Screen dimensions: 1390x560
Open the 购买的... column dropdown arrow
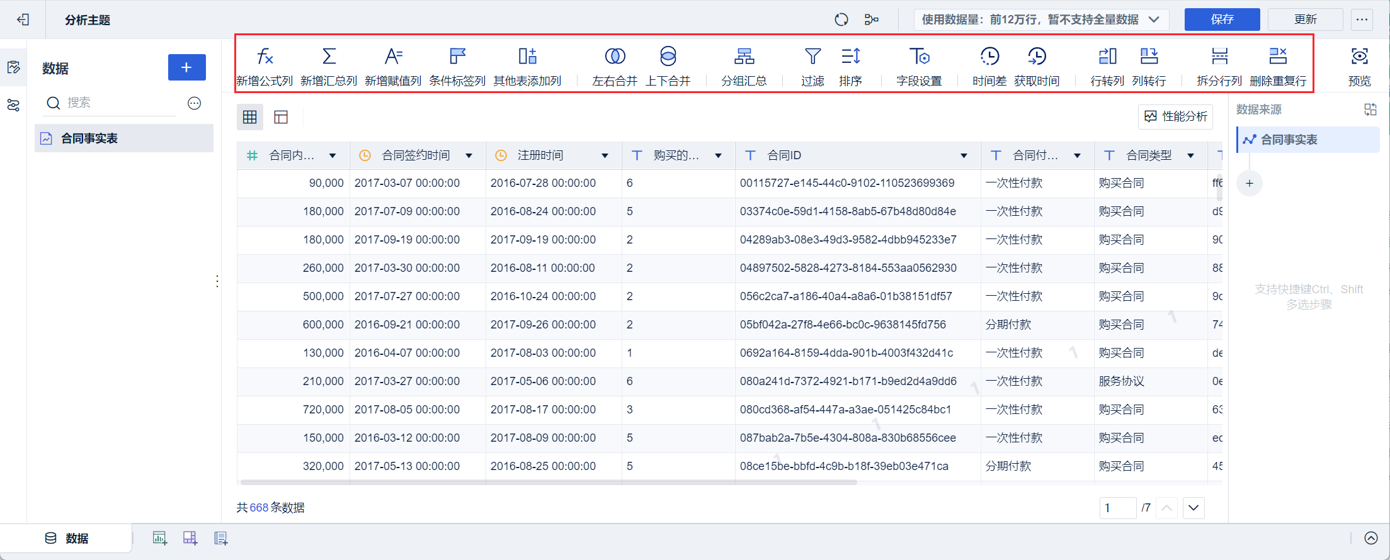point(718,155)
